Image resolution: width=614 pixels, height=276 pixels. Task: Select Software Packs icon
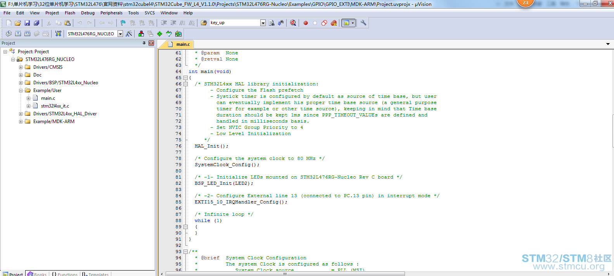coord(169,34)
